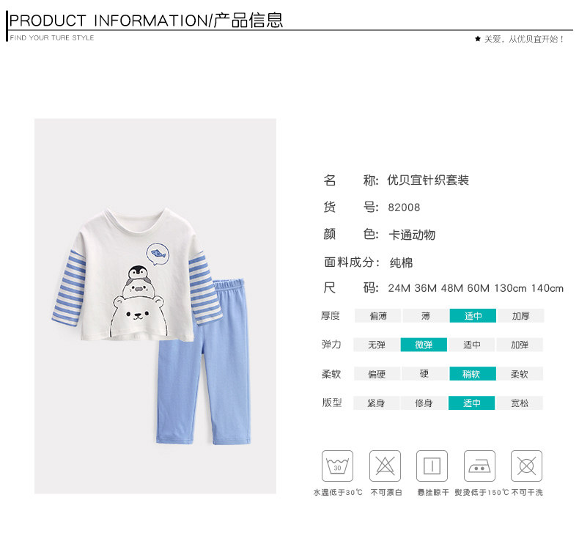Click the iron below 150°C icon
The image size is (579, 536).
click(479, 466)
